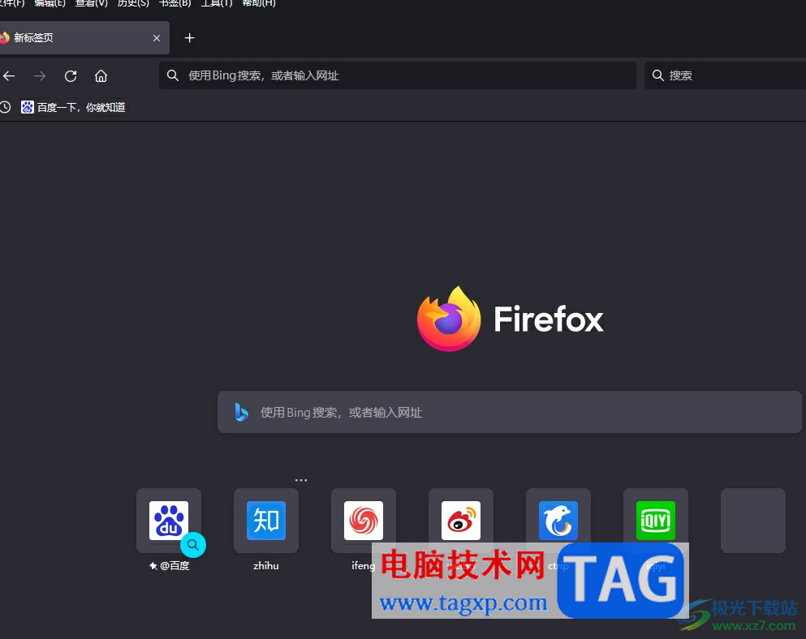Open the zhihu shortcut tile
This screenshot has height=639, width=806.
pos(265,521)
